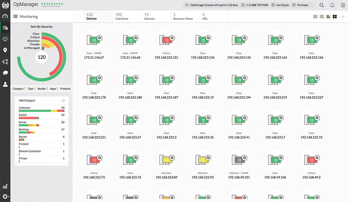Open device label 192.168.223.126
Image resolution: width=348 pixels, height=202 pixels.
(x=202, y=58)
